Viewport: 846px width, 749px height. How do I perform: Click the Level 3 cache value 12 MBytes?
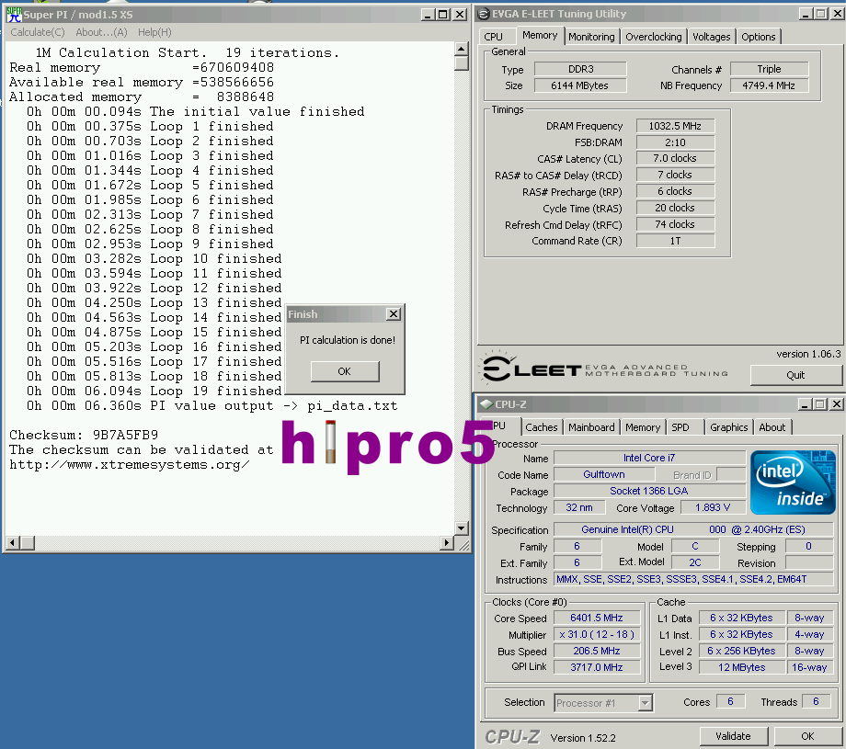pyautogui.click(x=742, y=667)
